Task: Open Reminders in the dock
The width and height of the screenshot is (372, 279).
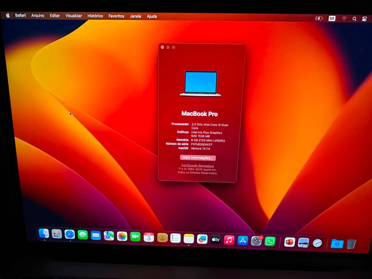Action: (x=176, y=238)
